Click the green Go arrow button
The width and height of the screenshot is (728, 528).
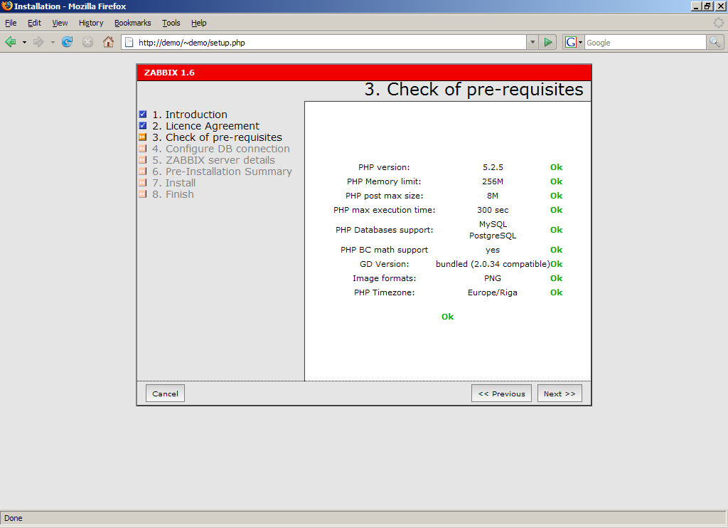pos(548,42)
